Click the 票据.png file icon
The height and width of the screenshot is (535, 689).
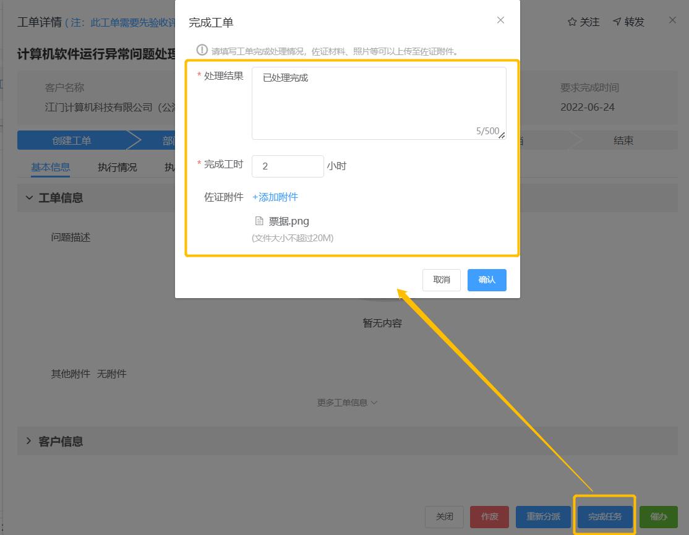259,221
